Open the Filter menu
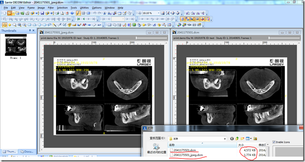The image size is (305, 162). (51, 8)
